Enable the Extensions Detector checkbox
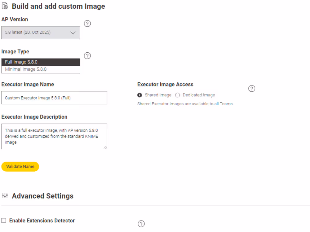This screenshot has height=232, width=310. tap(3, 220)
